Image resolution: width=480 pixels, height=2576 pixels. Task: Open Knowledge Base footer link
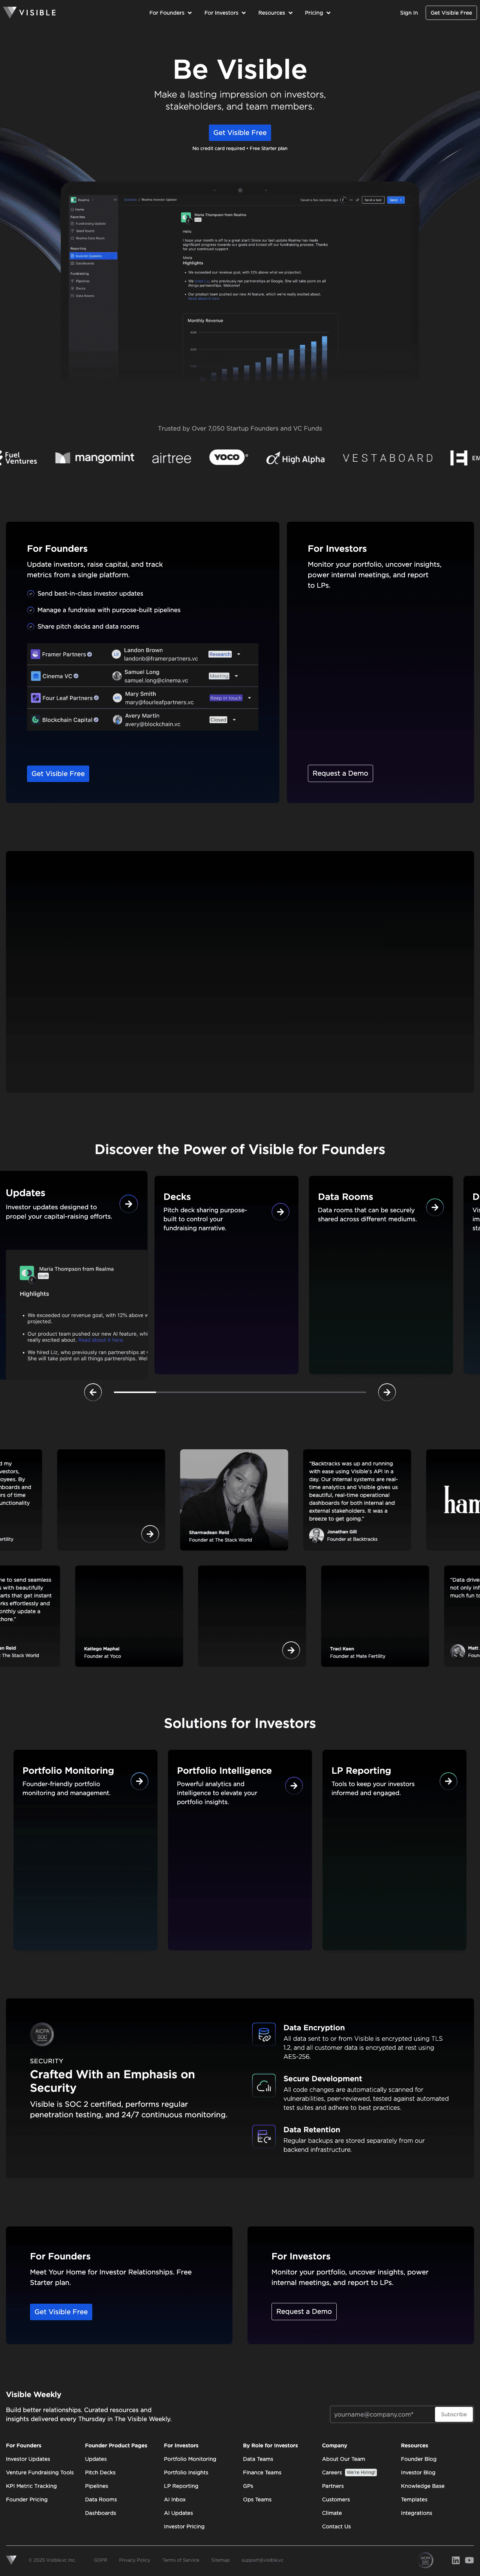point(423,2486)
